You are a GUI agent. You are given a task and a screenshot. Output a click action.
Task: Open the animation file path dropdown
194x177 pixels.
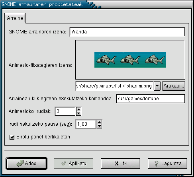[x=157, y=86]
